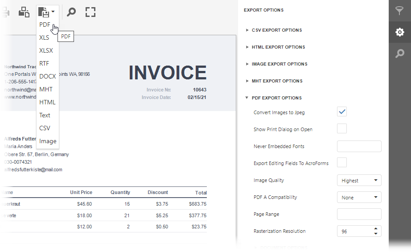Open the search magnifier in the toolbar
Screen dimensions: 411x252
click(x=71, y=12)
